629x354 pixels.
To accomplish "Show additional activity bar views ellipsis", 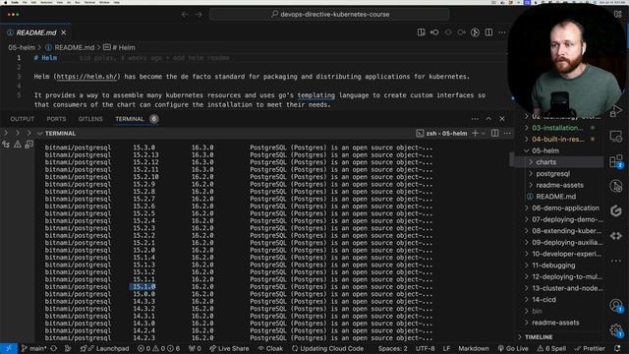I will (x=616, y=261).
